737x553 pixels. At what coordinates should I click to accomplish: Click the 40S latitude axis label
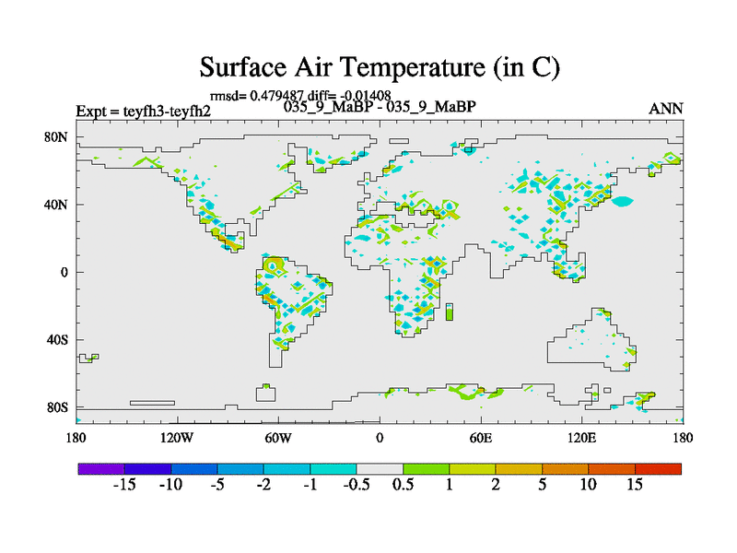click(58, 339)
